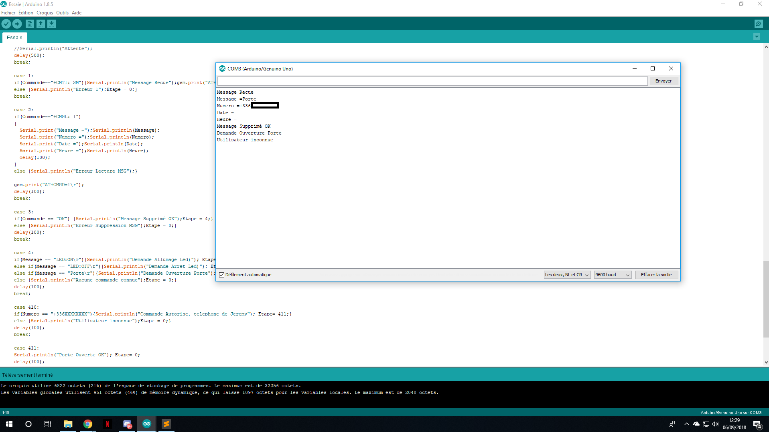Switch to Google Chrome on the taskbar

(x=87, y=424)
